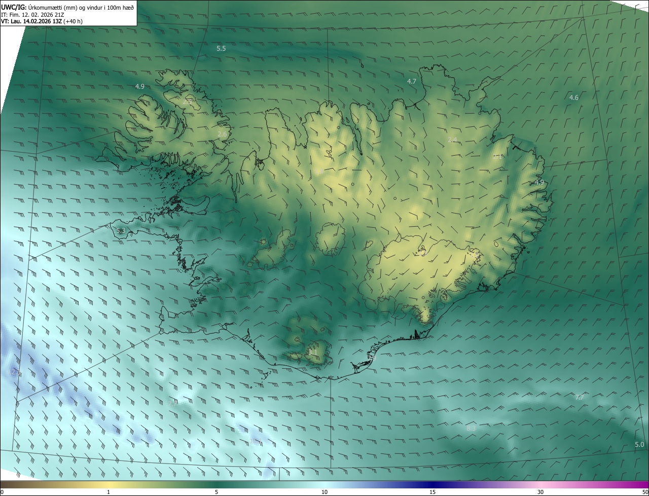Click the 2.4 value in northeast Iceland
649x496 pixels.
(x=453, y=139)
